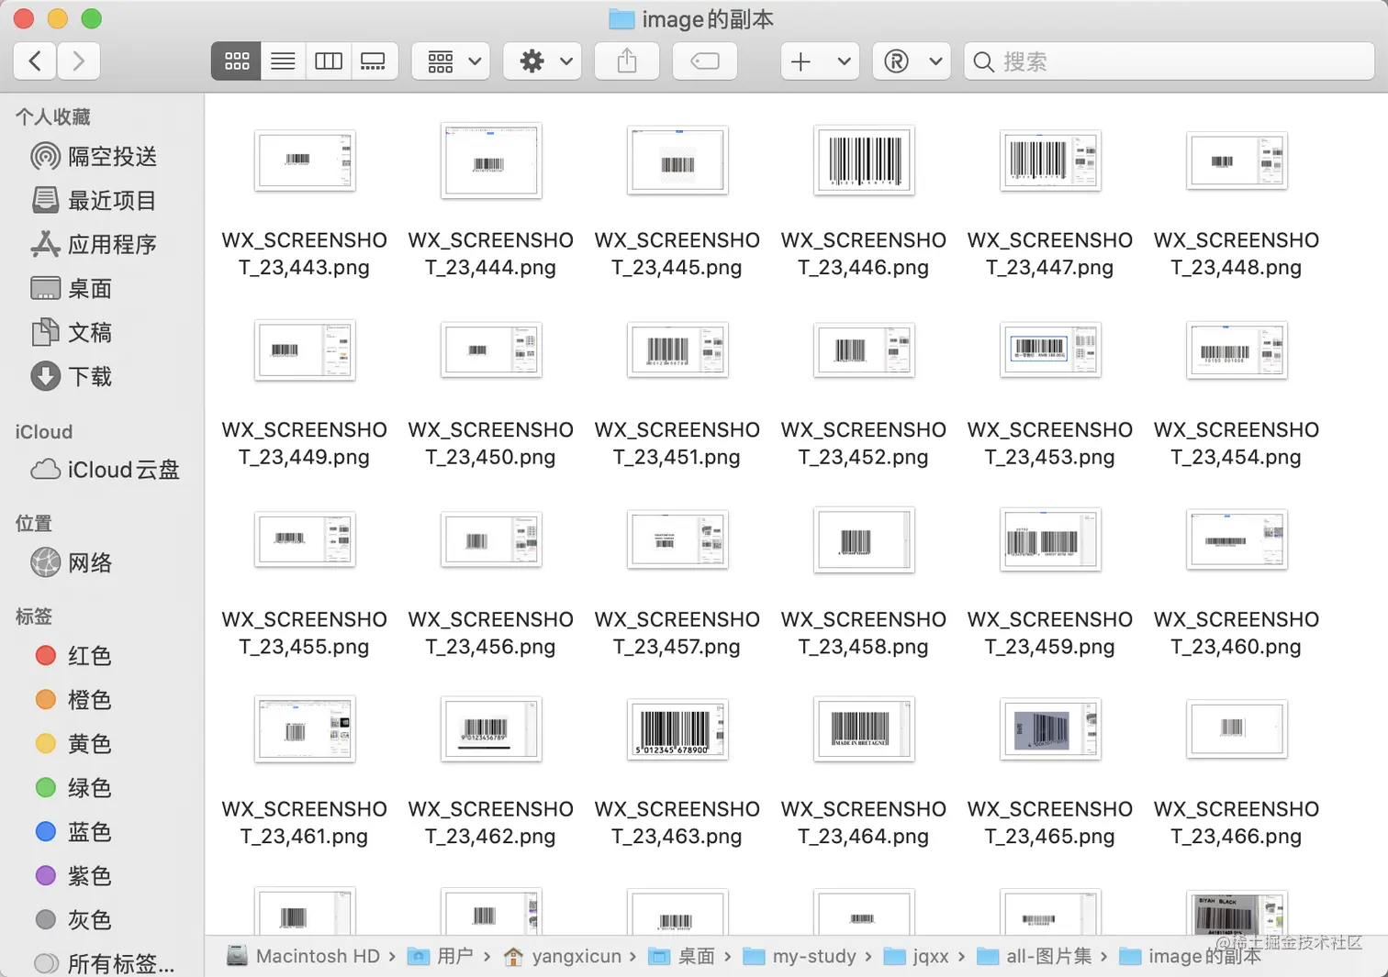Open 下载 downloads in sidebar
Image resolution: width=1388 pixels, height=977 pixels.
pyautogui.click(x=72, y=376)
